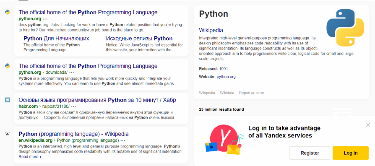The image size is (375, 166).
Task: Click the habr.com green URL
Action: [x=28, y=106]
